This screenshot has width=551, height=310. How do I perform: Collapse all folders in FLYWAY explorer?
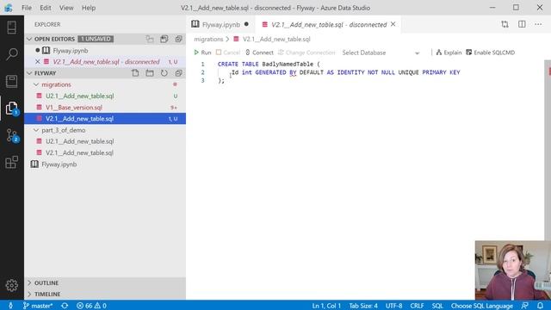coord(178,73)
